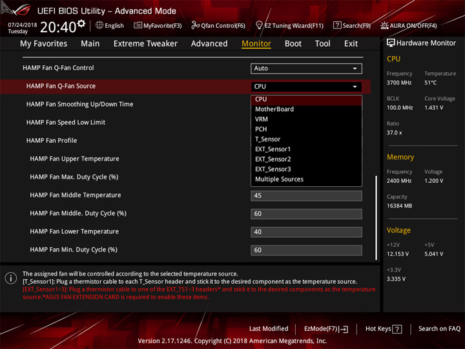Select VRM as fan source
The width and height of the screenshot is (465, 349).
(x=306, y=120)
